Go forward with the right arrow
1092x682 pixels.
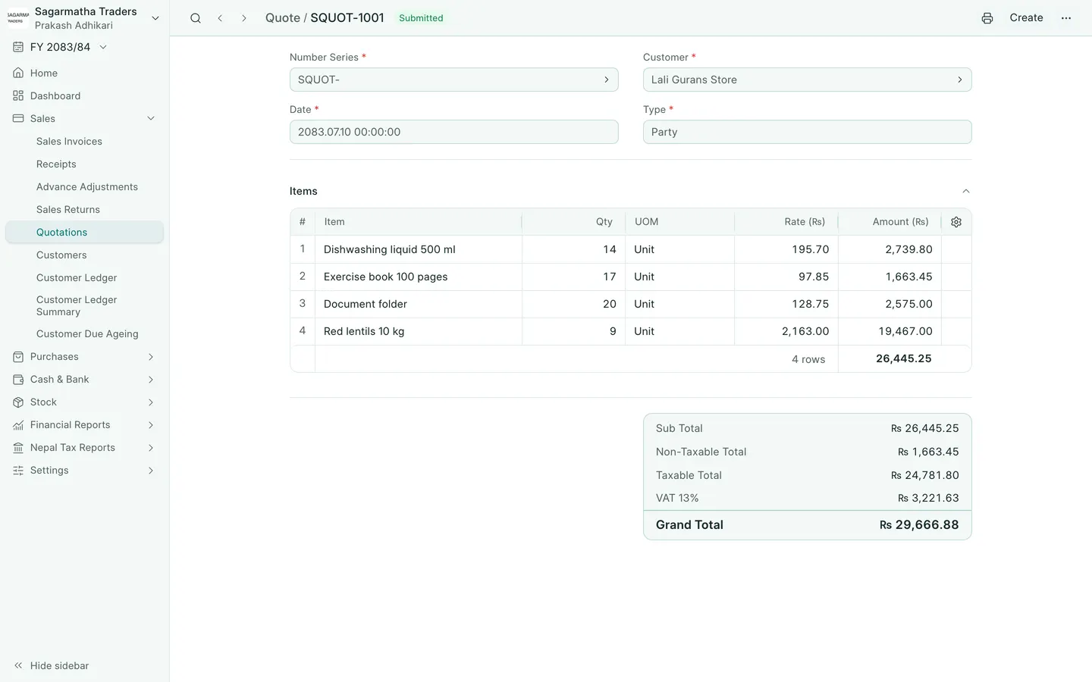244,18
